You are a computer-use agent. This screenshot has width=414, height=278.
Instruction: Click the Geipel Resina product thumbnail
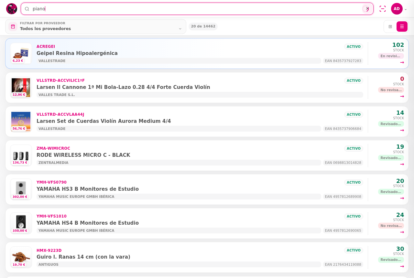(x=21, y=53)
